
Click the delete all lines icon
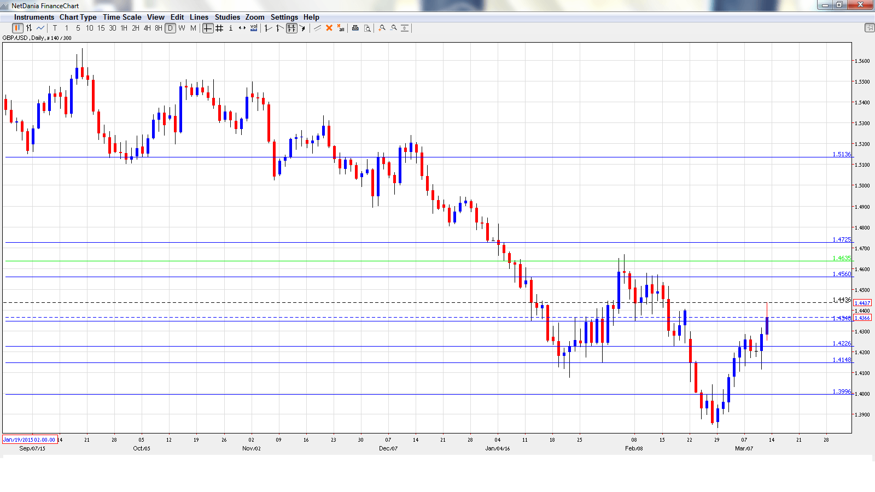click(341, 28)
